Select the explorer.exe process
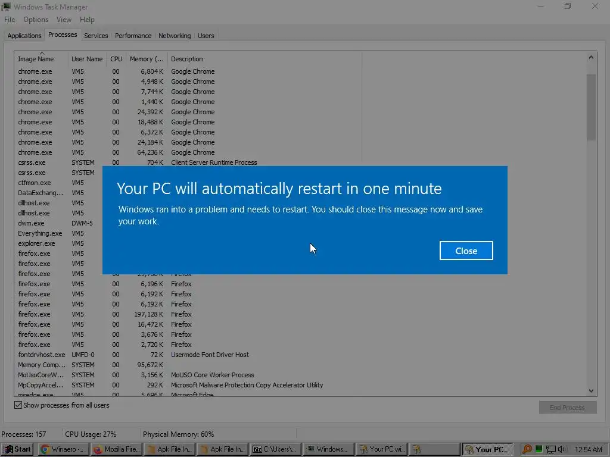The width and height of the screenshot is (610, 457). point(36,243)
